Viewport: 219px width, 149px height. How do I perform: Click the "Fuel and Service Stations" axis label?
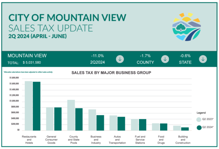(140, 140)
